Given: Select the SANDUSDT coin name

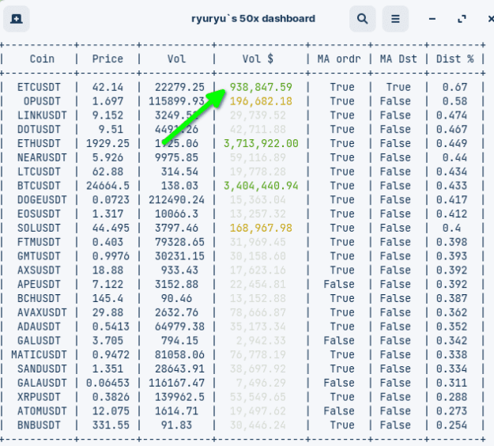Looking at the screenshot, I should click(42, 369).
